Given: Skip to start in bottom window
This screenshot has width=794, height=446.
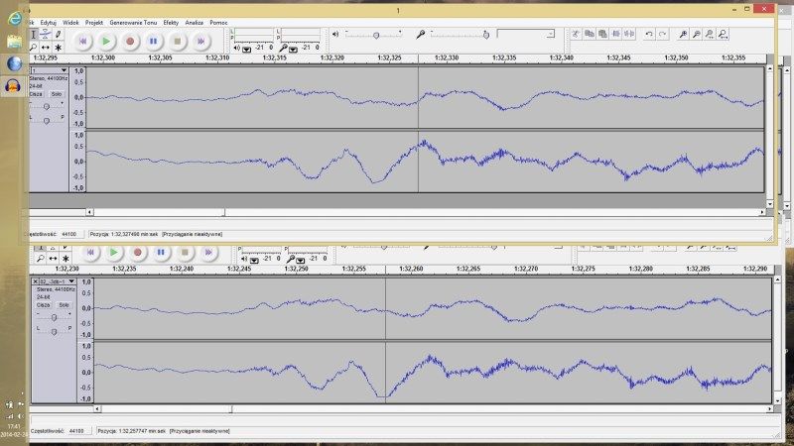Looking at the screenshot, I should click(x=90, y=252).
